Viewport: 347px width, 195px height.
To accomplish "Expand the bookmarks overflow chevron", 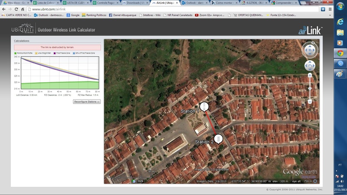I will pos(330,15).
